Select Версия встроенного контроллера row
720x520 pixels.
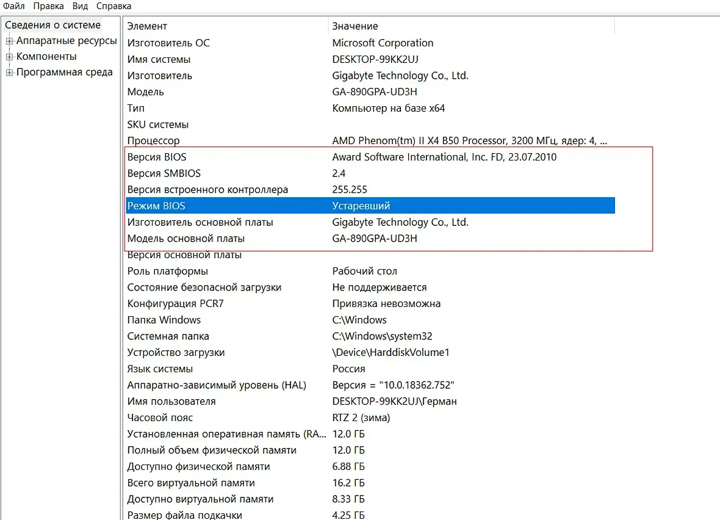point(370,190)
